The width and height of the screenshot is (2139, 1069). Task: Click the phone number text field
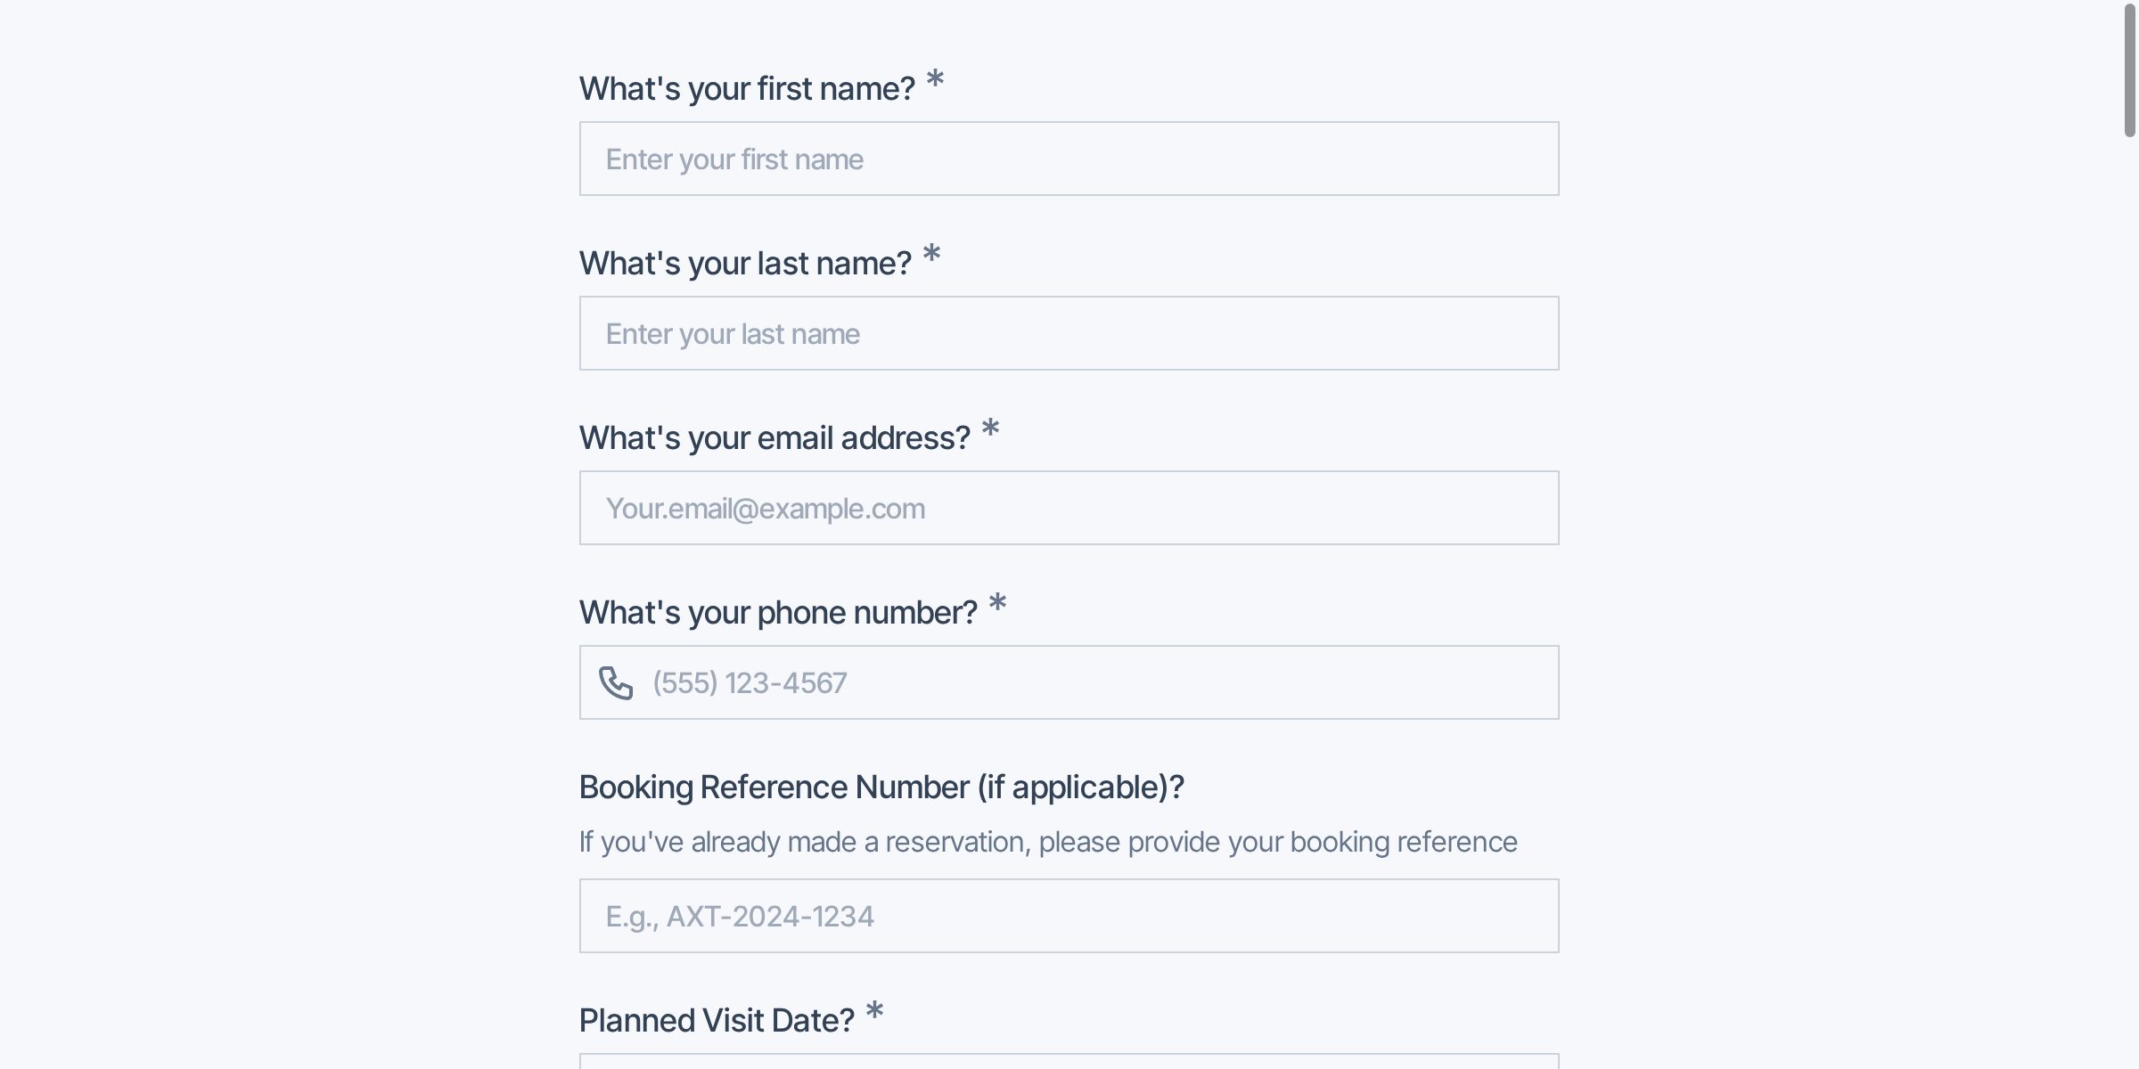(x=1096, y=683)
